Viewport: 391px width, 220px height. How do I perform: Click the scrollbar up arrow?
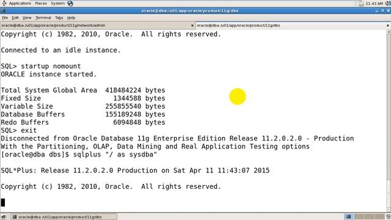[x=389, y=32]
